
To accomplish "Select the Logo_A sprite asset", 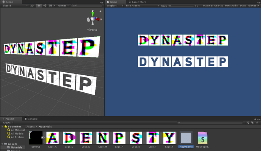I will (x=53, y=138).
